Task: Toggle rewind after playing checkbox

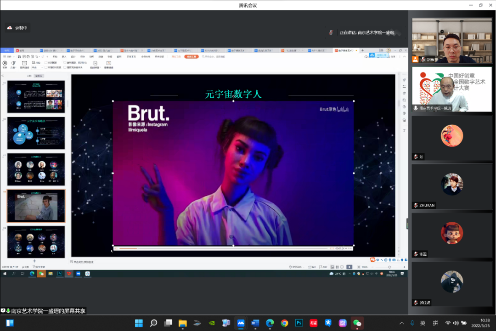Action: pos(65,67)
